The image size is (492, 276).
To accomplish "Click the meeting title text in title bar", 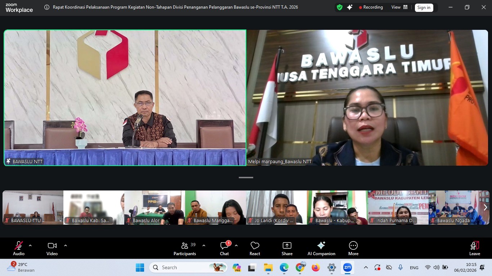I will pos(175,7).
